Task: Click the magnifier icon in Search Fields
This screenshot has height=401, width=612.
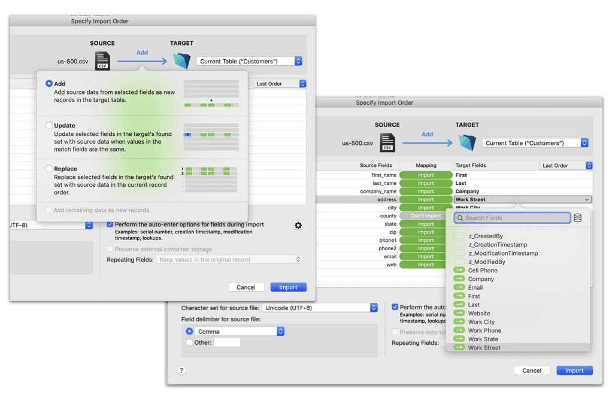Action: (460, 218)
